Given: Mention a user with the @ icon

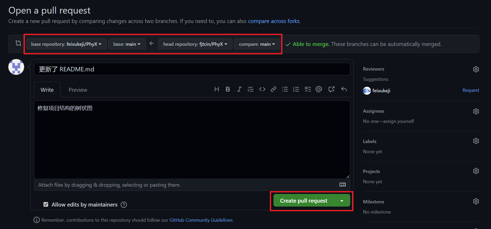Looking at the screenshot, I should (x=319, y=89).
